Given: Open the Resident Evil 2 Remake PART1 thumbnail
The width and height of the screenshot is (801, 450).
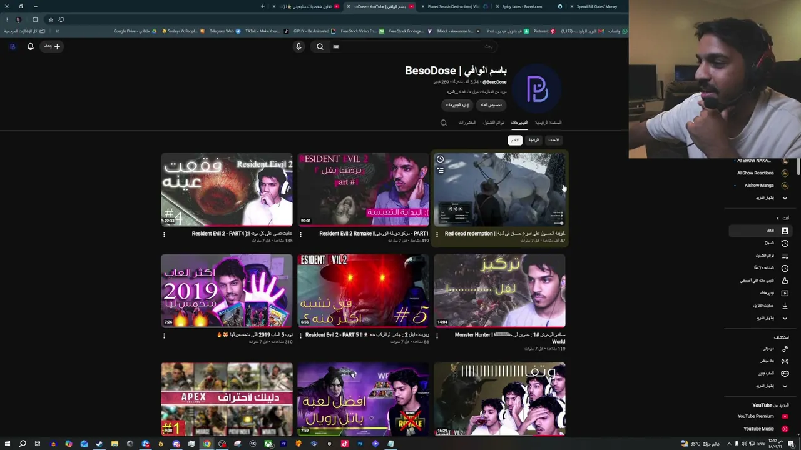Looking at the screenshot, I should tap(363, 189).
